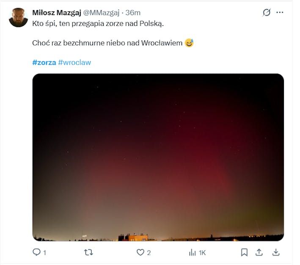Click the Grok icon beside the more menu
The height and width of the screenshot is (265, 300).
(x=267, y=13)
